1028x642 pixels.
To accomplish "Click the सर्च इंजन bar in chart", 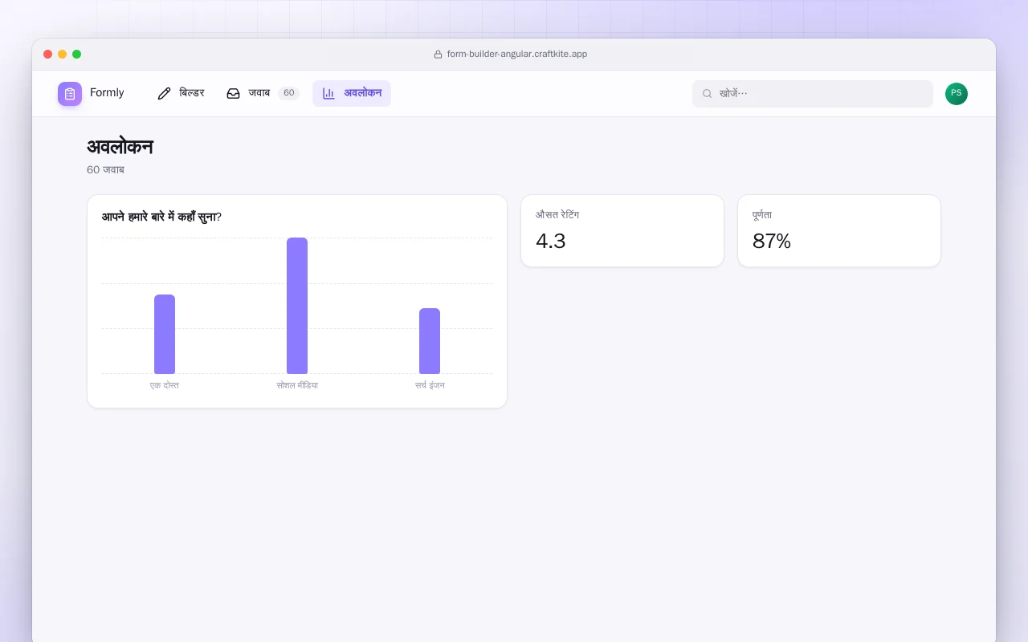I will tap(430, 341).
